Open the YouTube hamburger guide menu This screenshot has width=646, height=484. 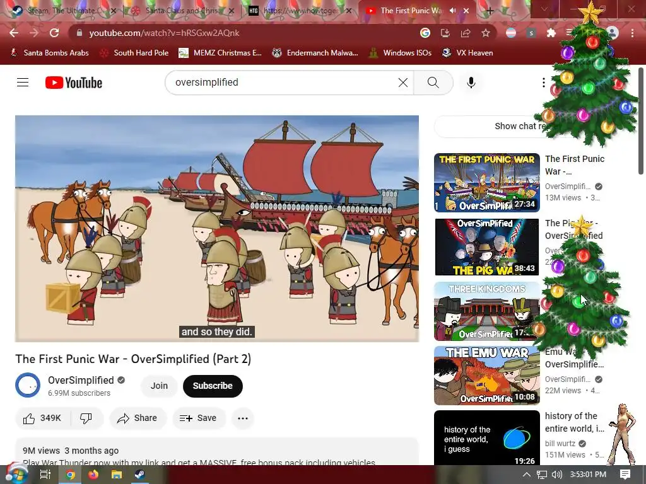[23, 83]
